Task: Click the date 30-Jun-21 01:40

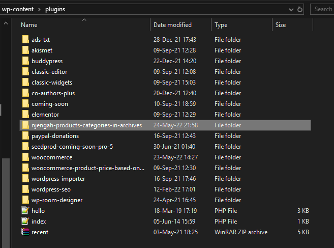Action: click(x=174, y=147)
